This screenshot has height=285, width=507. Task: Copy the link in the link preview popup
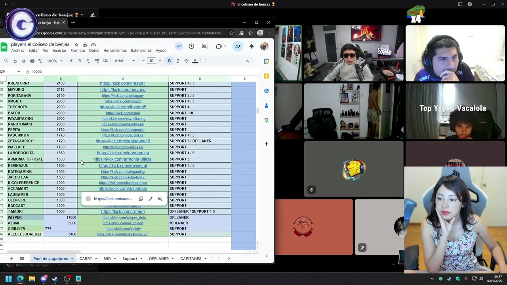[141, 199]
